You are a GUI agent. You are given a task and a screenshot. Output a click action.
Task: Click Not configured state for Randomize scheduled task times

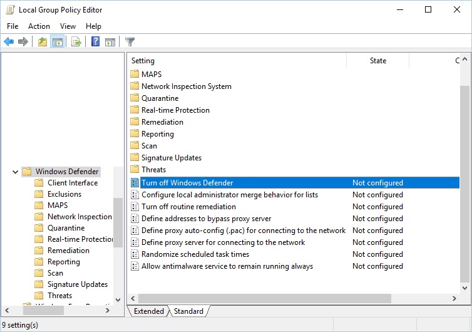click(x=377, y=254)
